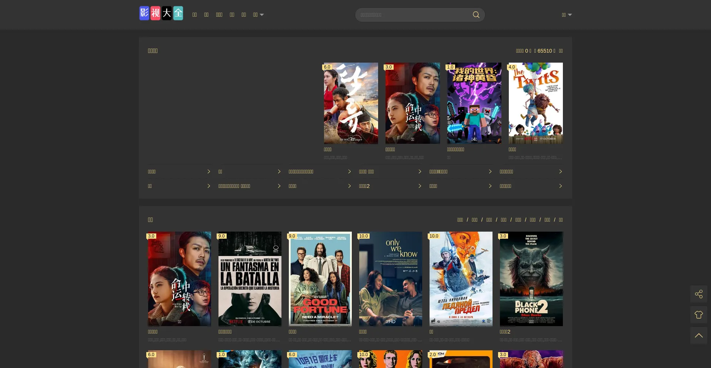Open The Twits movie poster

point(535,103)
